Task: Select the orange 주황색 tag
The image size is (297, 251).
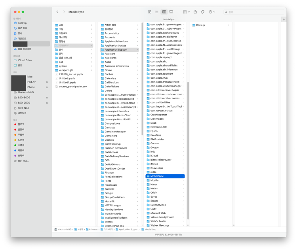Action: tap(21, 135)
